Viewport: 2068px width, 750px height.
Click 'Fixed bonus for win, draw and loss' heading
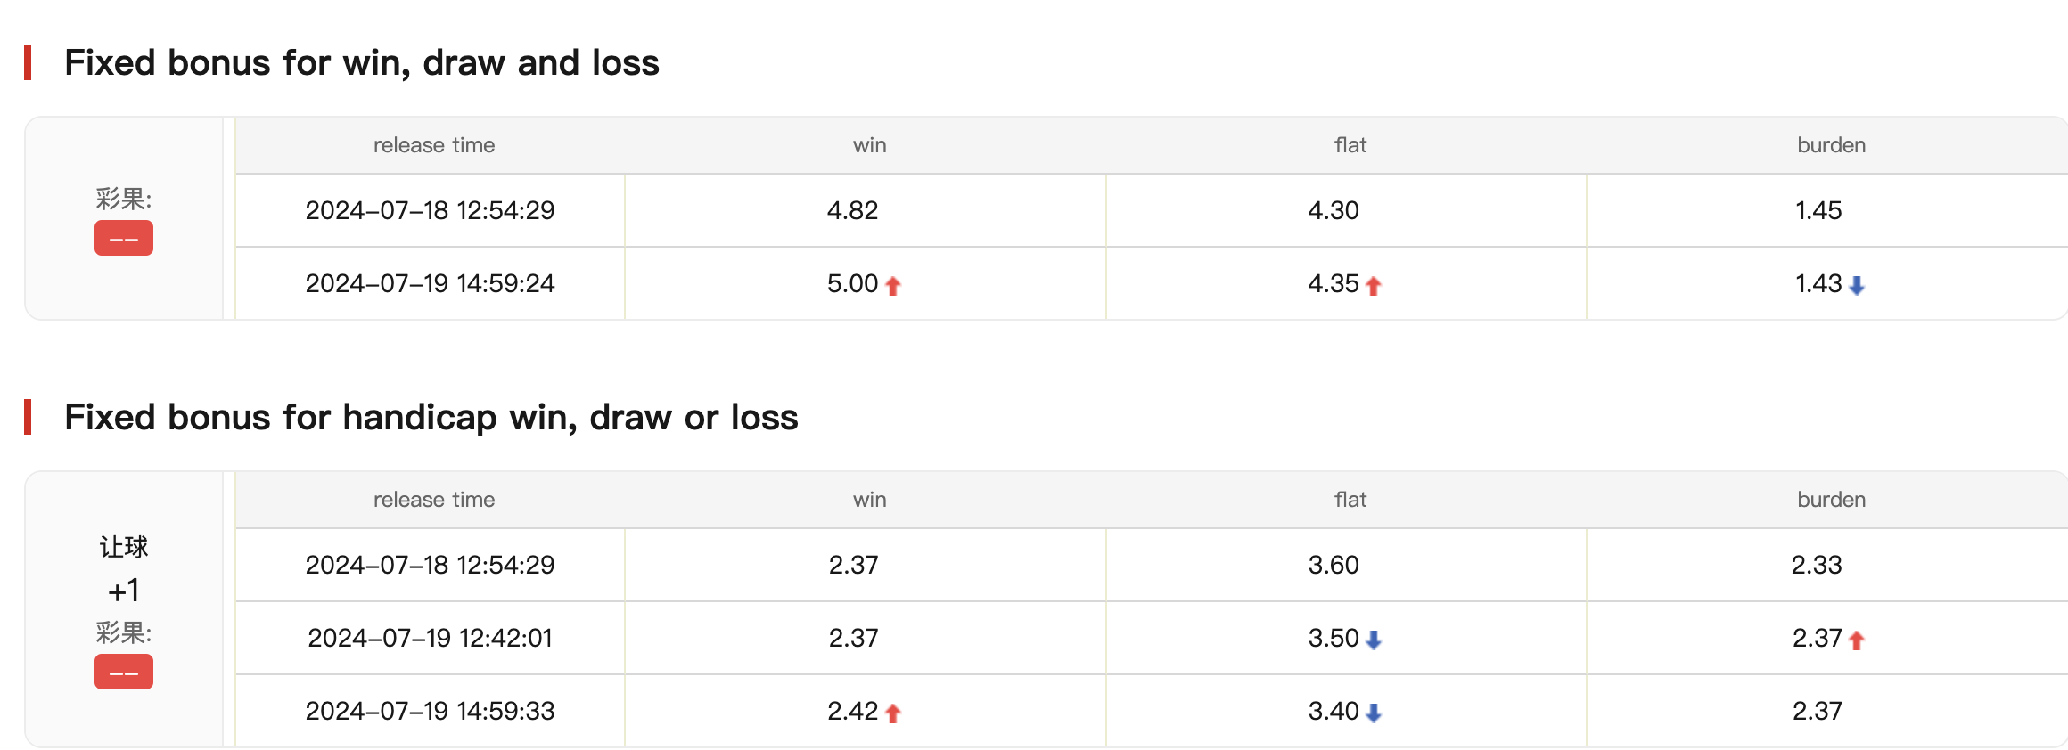coord(362,63)
